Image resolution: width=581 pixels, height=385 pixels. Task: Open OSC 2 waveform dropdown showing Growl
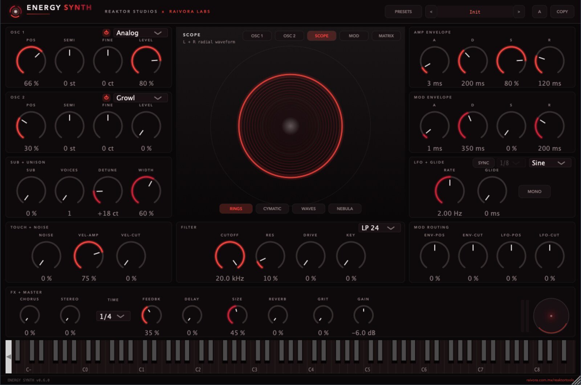pyautogui.click(x=140, y=98)
